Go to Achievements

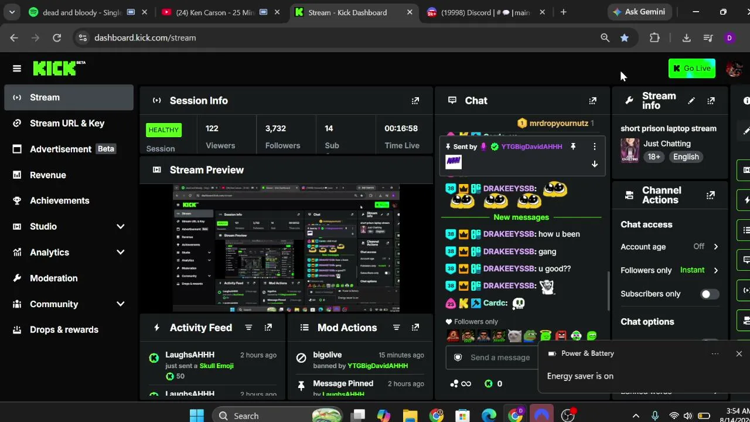click(69, 200)
